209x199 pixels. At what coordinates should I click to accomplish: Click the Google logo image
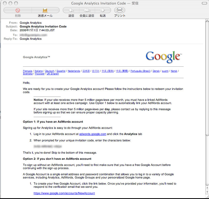click(163, 57)
